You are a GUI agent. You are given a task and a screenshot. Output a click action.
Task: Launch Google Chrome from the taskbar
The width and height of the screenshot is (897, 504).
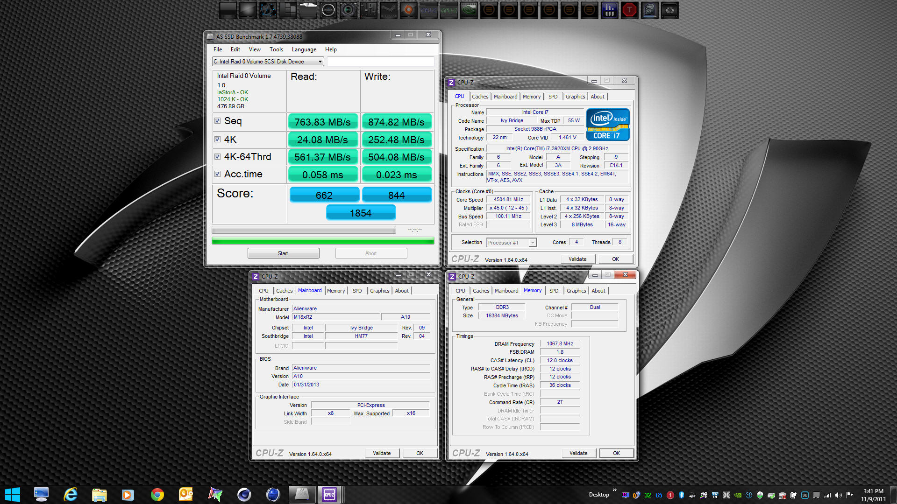coord(157,494)
